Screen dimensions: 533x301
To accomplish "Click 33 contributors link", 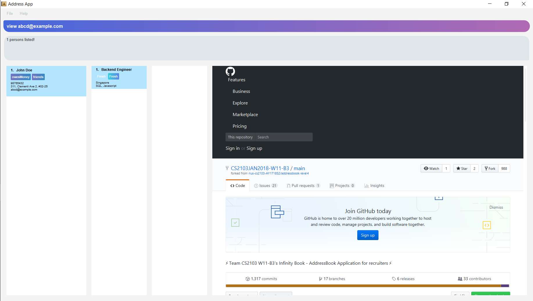I will (x=474, y=279).
